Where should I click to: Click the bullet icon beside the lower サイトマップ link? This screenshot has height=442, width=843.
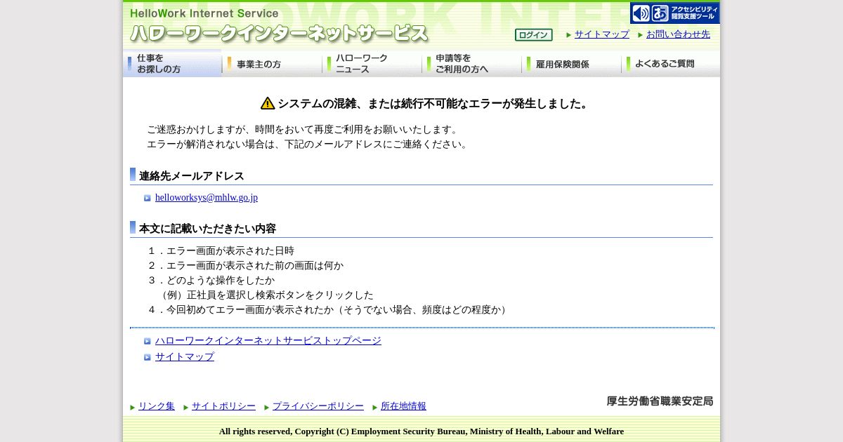tap(148, 358)
